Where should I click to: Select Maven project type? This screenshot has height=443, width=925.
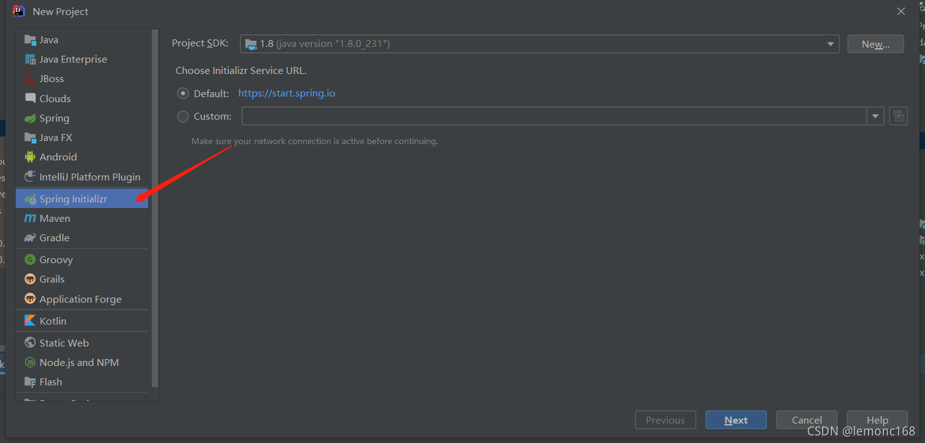click(82, 219)
